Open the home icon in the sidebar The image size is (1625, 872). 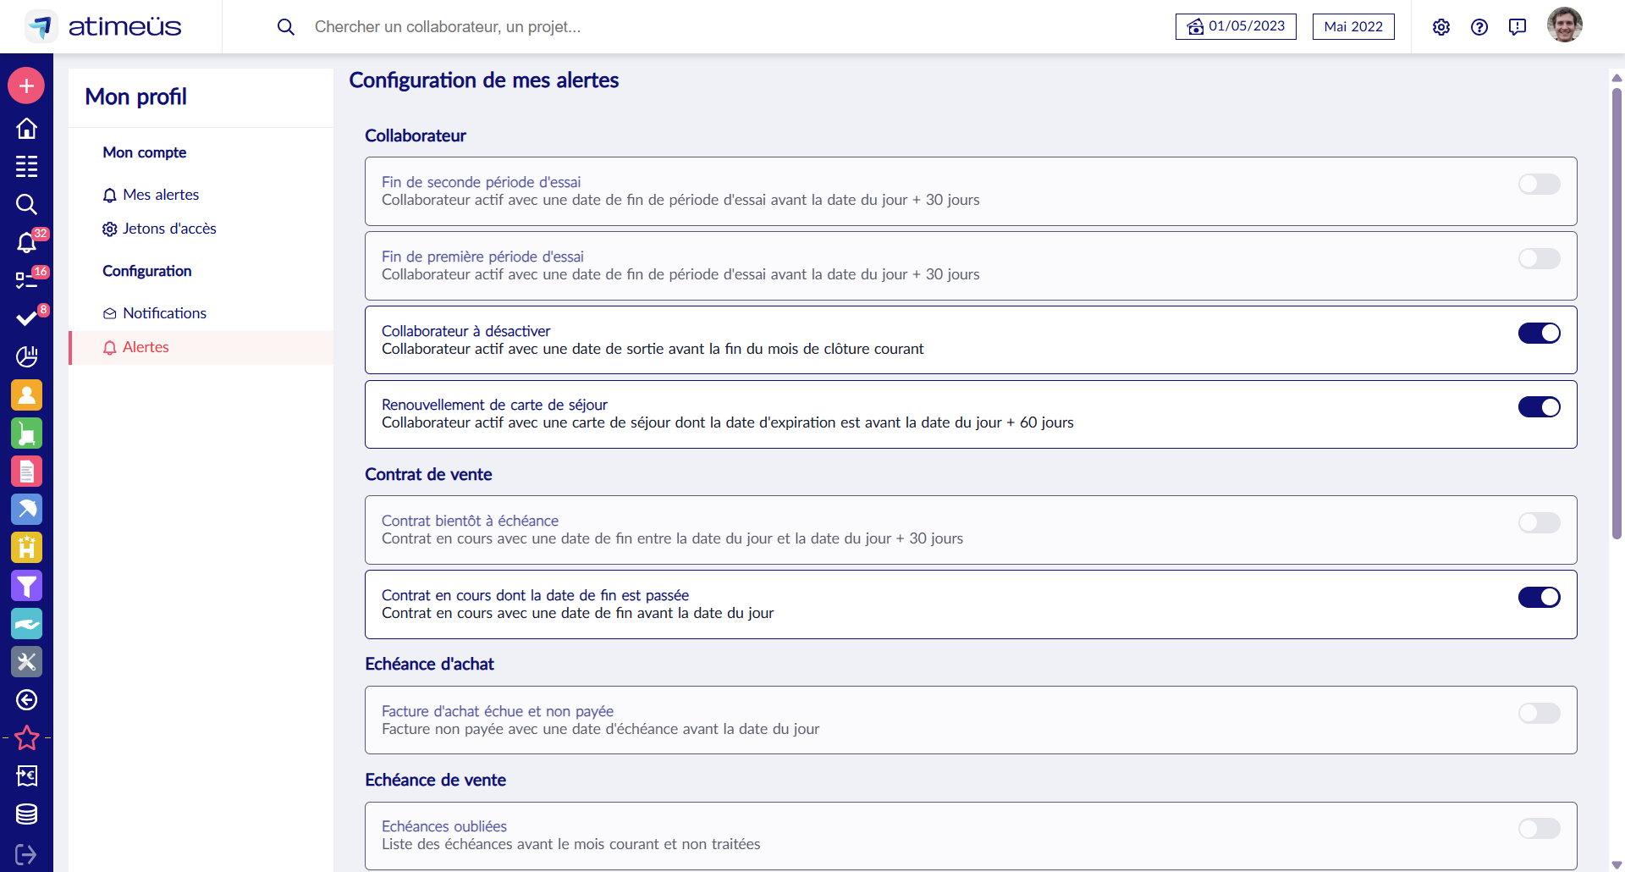click(x=26, y=128)
